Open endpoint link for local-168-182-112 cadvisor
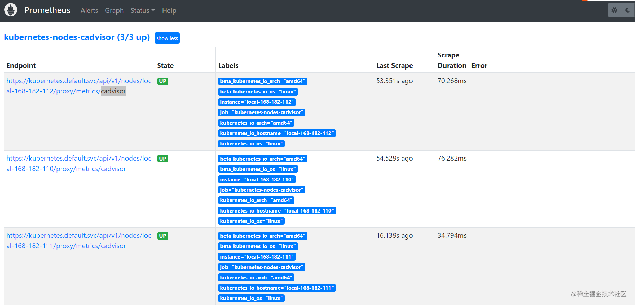 click(79, 86)
